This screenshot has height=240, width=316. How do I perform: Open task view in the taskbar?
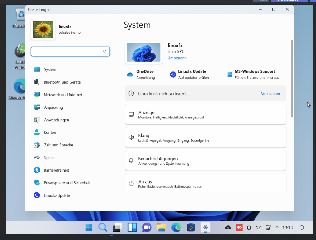(x=117, y=227)
